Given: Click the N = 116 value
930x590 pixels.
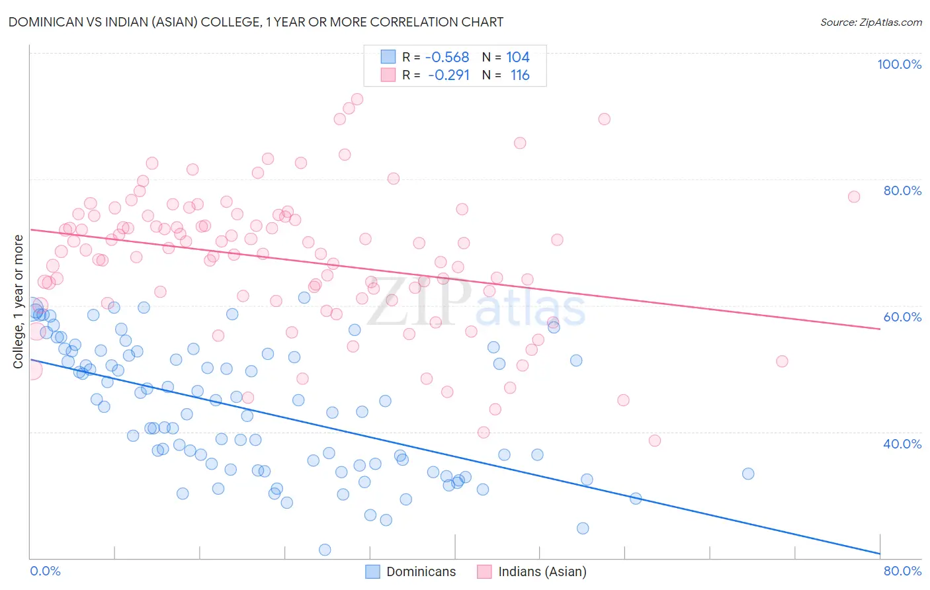Looking at the screenshot, I should coord(506,75).
